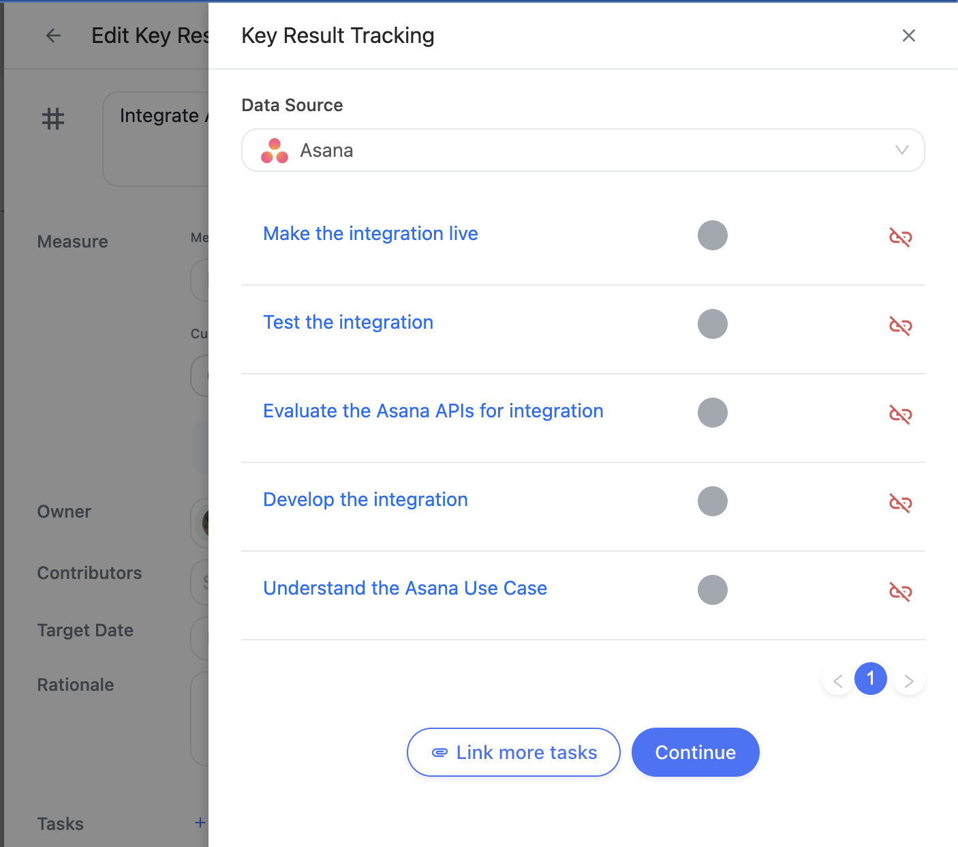This screenshot has height=847, width=958.
Task: Click the status circle for 'Test the integration'
Action: 713,324
